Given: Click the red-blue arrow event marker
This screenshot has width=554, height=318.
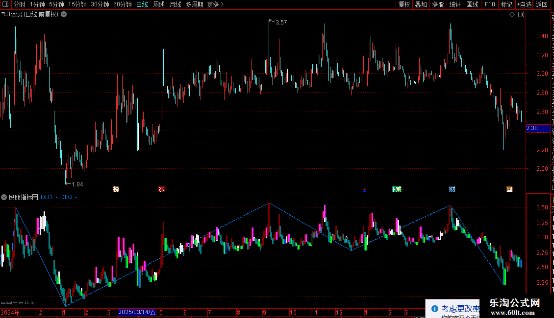Looking at the screenshot, I should point(365,190).
